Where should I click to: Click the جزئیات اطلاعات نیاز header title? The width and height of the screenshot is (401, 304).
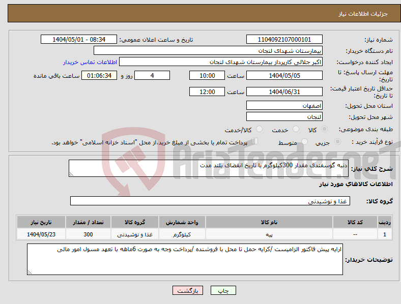tap(363, 14)
